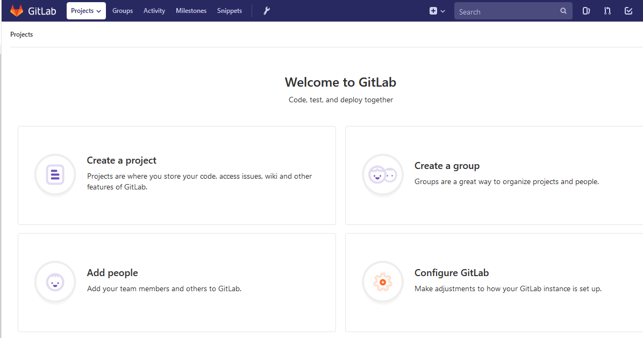This screenshot has height=338, width=643.
Task: Click the Create a project heading
Action: pos(122,160)
